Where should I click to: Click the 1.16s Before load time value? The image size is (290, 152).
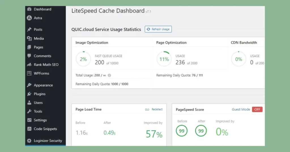pos(82,133)
